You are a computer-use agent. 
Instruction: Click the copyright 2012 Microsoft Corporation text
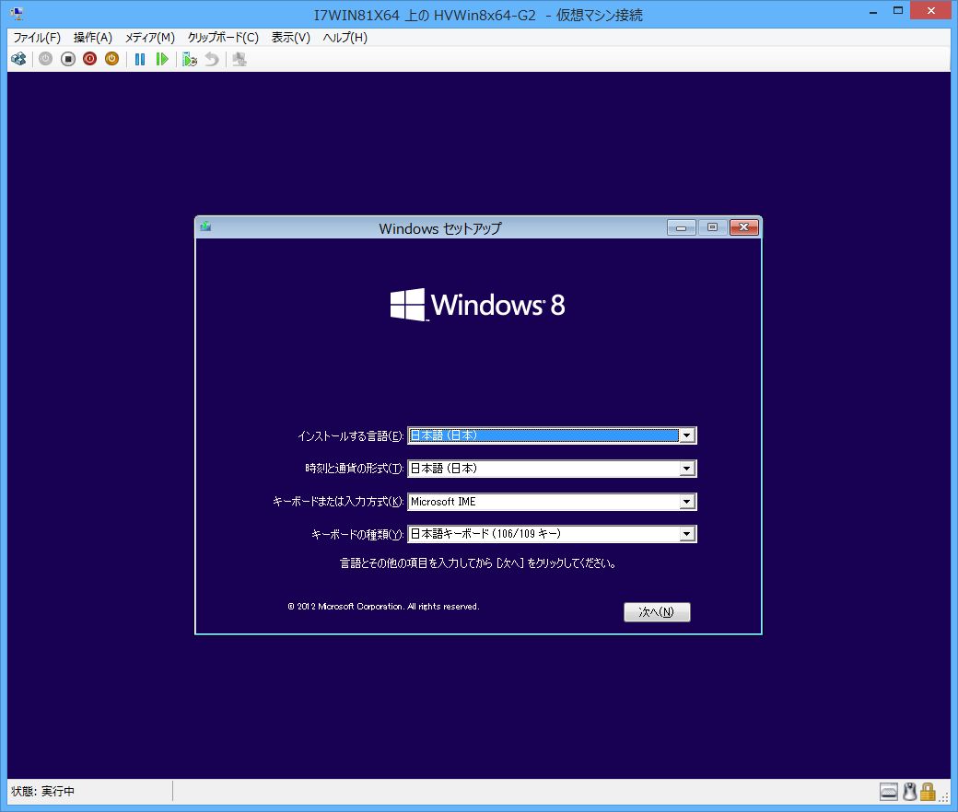[x=383, y=607]
